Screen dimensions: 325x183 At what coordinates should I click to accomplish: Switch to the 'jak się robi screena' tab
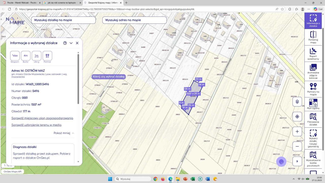point(62,3)
